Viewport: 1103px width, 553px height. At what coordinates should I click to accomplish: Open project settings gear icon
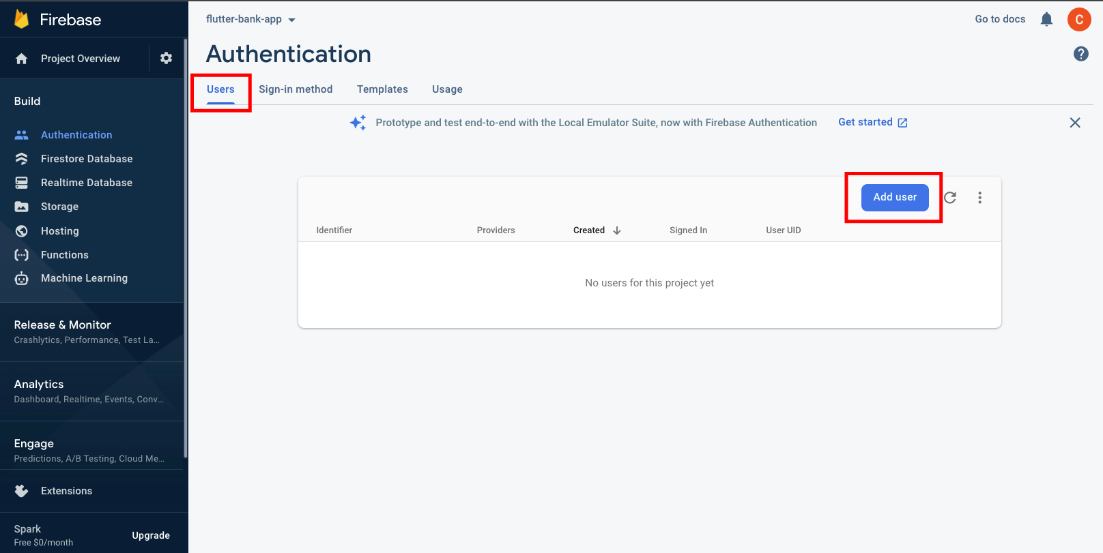point(166,59)
